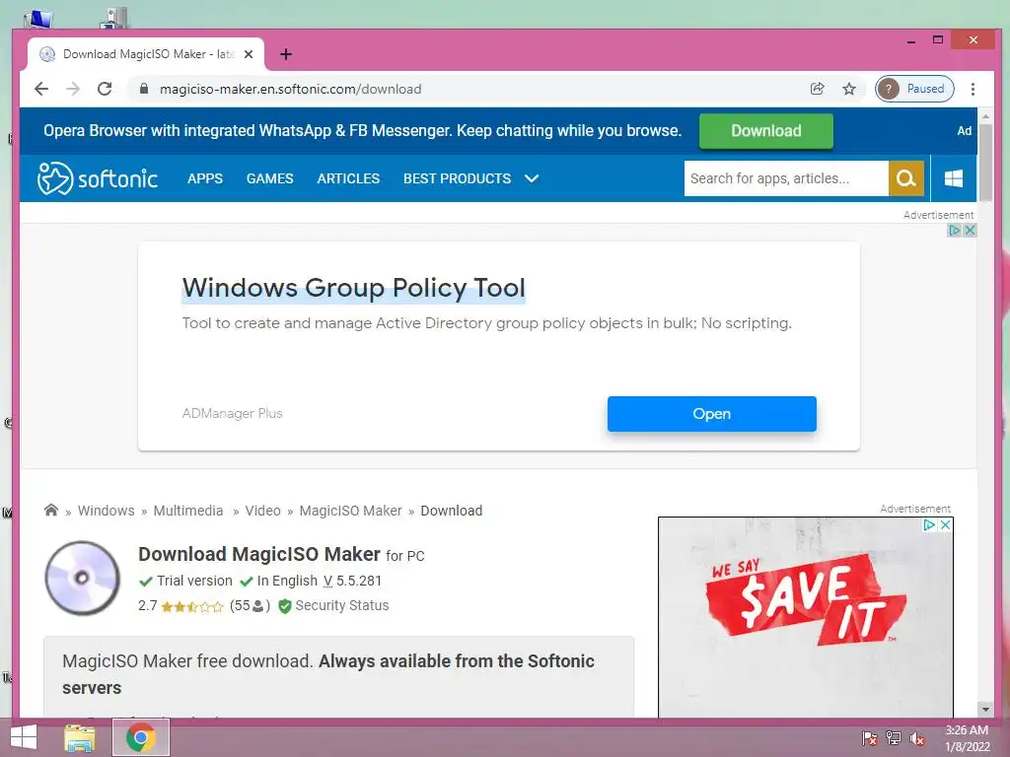Image resolution: width=1010 pixels, height=757 pixels.
Task: Click the vertical scrollbar thumb
Action: 985,164
